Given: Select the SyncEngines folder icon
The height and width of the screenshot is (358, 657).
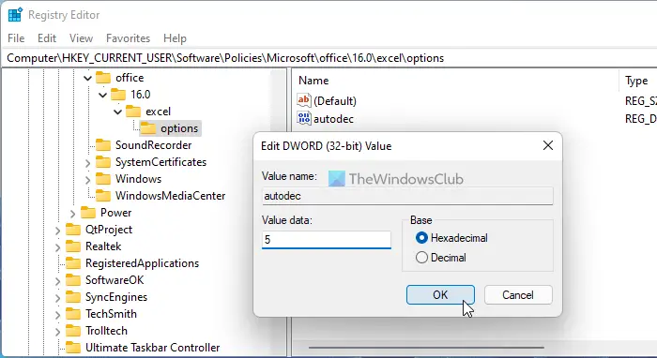Looking at the screenshot, I should pos(73,296).
